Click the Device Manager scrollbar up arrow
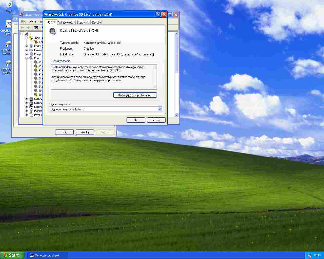This screenshot has height=259, width=324. click(176, 34)
